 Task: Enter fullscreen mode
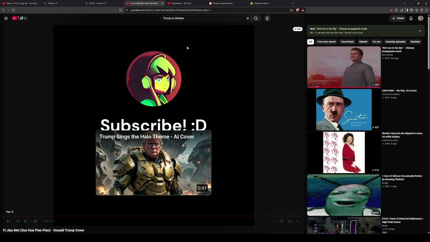pos(298,221)
